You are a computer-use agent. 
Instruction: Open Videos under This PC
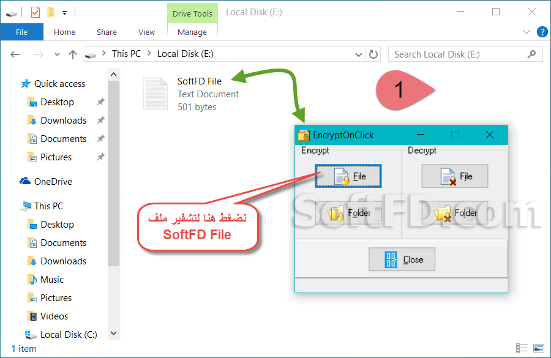[x=54, y=316]
